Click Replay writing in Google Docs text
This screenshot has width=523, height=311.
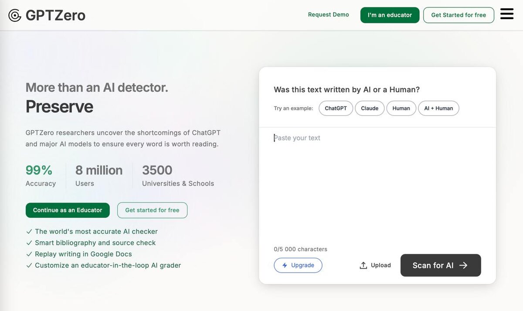[83, 254]
